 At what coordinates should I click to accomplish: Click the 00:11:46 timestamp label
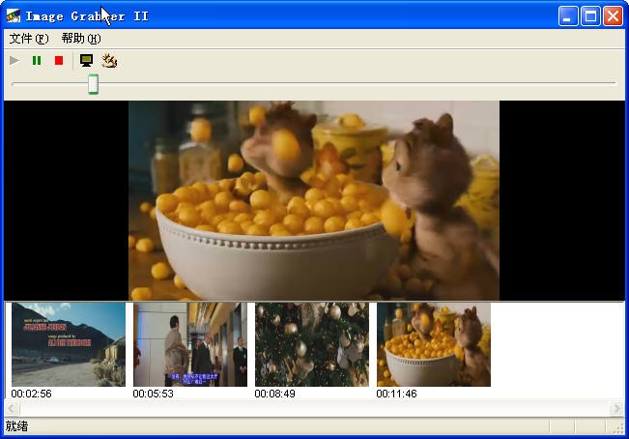[x=396, y=394]
